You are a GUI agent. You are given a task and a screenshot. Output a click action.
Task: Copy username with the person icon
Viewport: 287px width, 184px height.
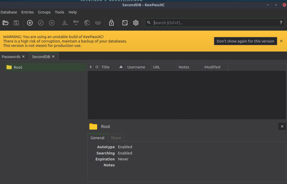point(65,23)
